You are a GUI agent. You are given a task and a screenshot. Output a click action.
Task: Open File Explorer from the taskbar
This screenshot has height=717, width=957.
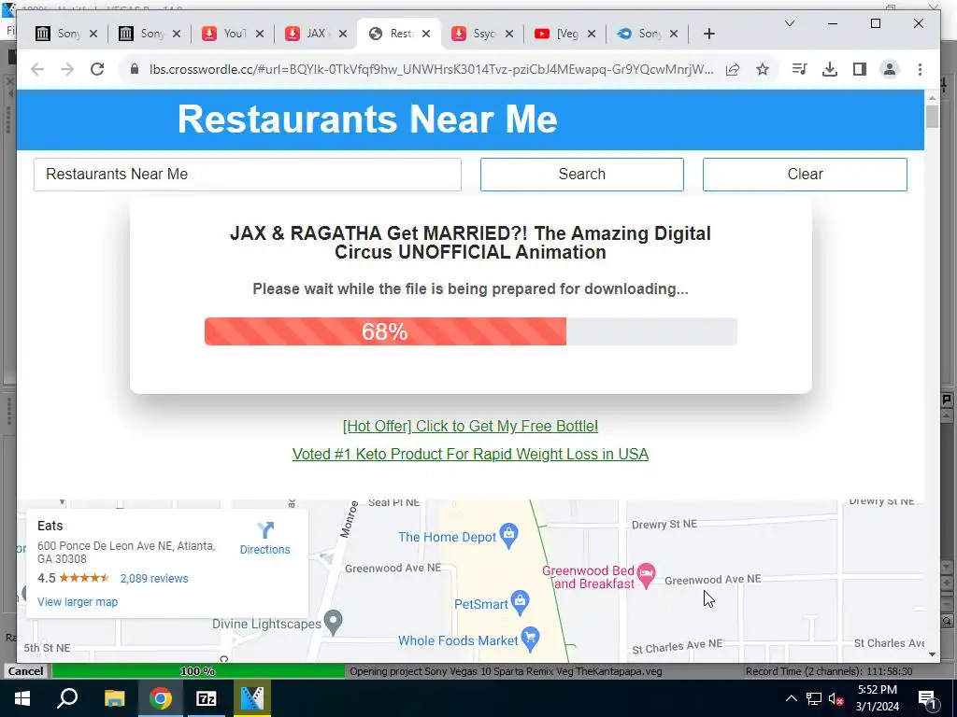click(x=114, y=698)
